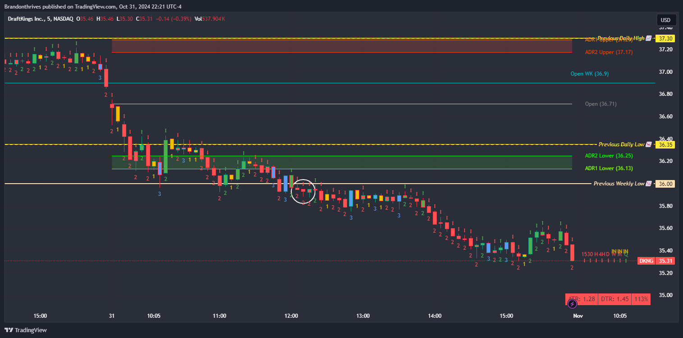Click the TradingView logo at bottom left
The width and height of the screenshot is (683, 338).
click(26, 330)
